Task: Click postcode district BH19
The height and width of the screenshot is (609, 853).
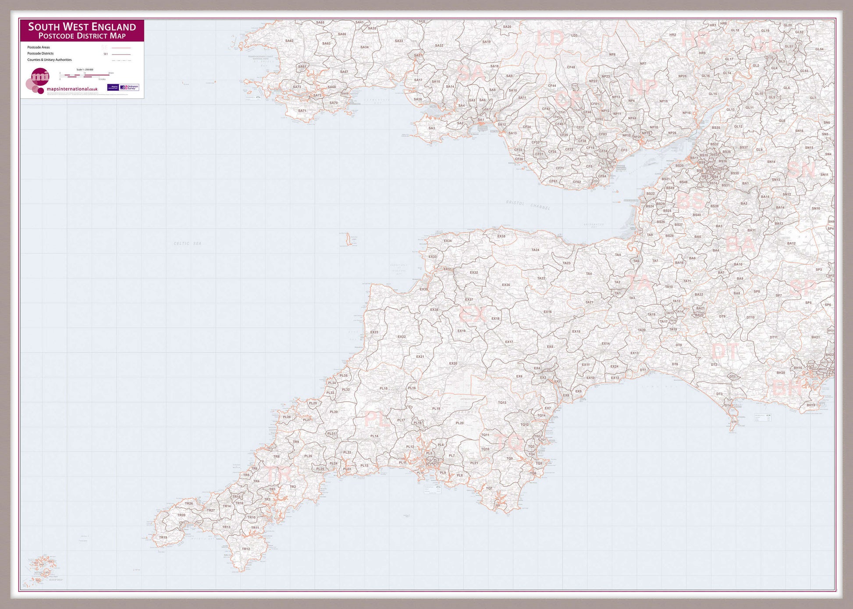Action: point(810,405)
